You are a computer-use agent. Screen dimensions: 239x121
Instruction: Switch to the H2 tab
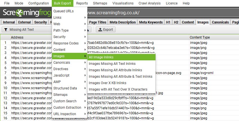[x=176, y=22]
